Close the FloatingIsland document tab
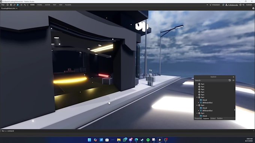Screen dimensions: 255x143 point(17,8)
